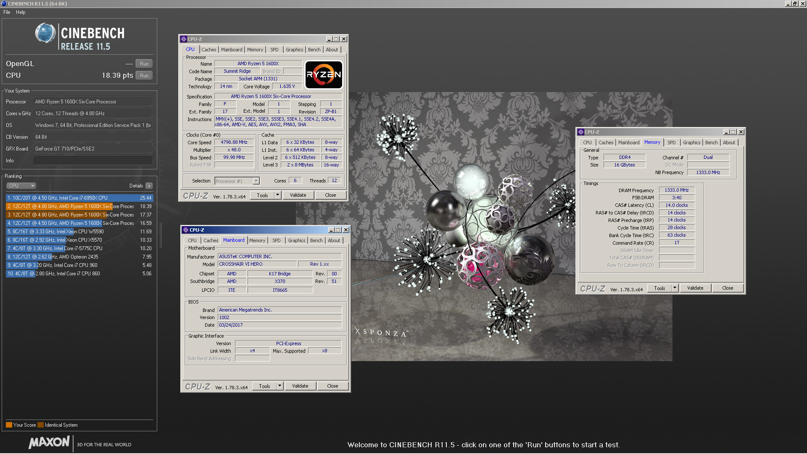Open Caches tab in Mainboard CPU-Z window
The width and height of the screenshot is (807, 454).
[211, 240]
